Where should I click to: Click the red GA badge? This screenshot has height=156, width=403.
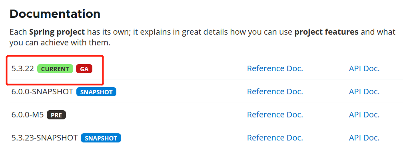[84, 69]
